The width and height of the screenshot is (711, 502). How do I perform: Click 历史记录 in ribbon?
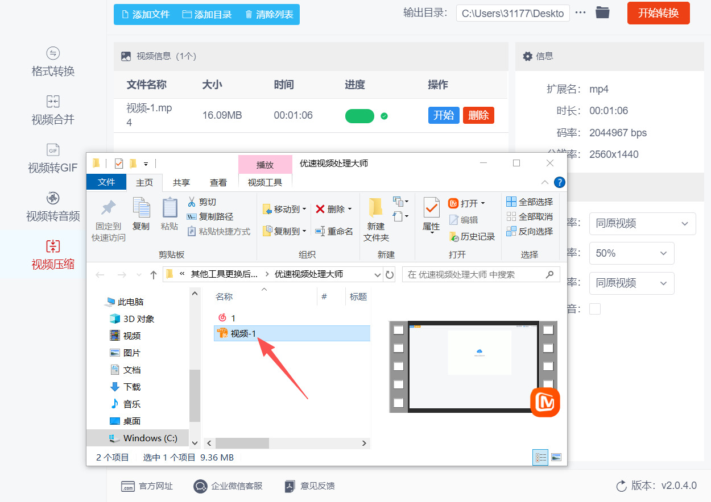tap(472, 236)
